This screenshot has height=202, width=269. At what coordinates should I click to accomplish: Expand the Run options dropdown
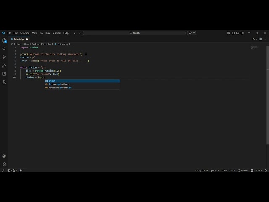point(256,39)
